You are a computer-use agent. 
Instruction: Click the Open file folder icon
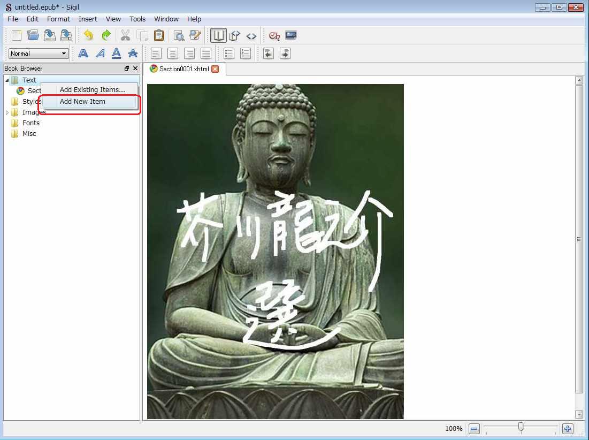[x=33, y=35]
